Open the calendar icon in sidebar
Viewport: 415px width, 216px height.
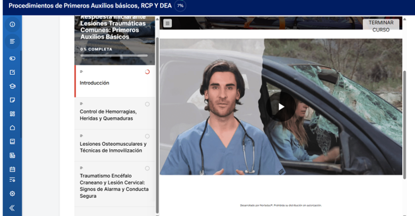[12, 169]
